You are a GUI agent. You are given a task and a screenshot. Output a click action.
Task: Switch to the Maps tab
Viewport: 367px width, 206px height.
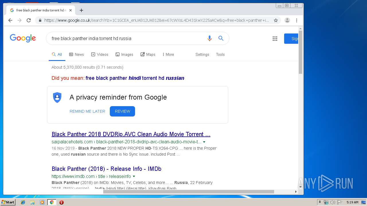click(x=148, y=54)
